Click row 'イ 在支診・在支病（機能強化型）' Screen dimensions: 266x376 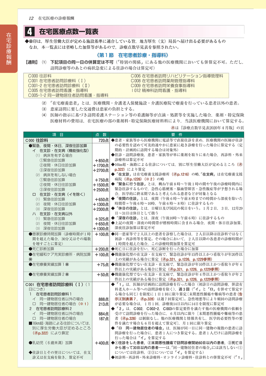pyautogui.click(x=61, y=150)
